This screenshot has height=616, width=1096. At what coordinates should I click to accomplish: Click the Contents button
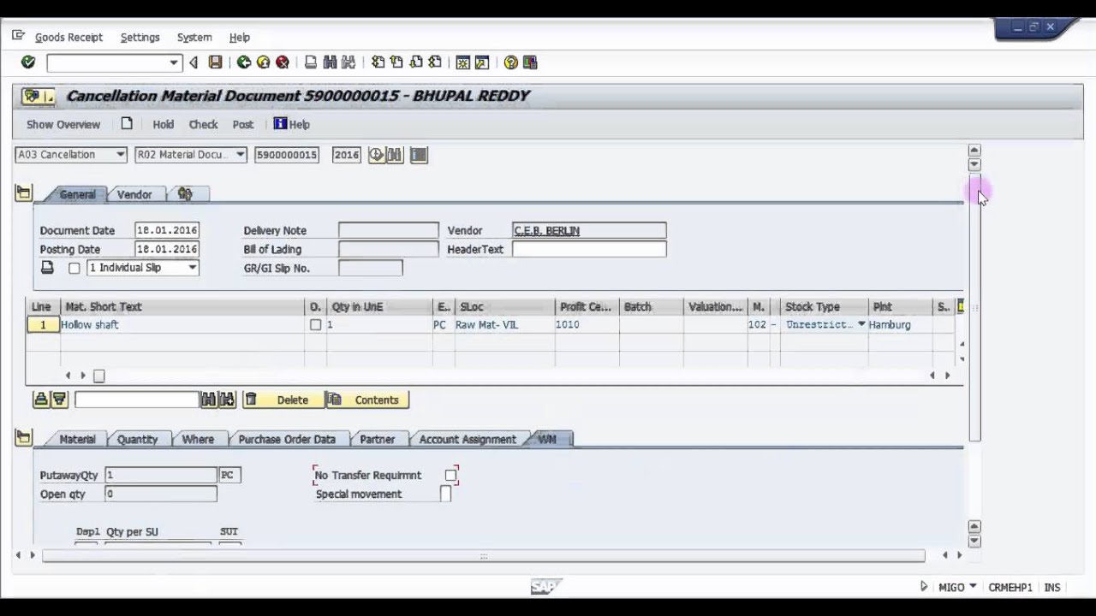367,400
